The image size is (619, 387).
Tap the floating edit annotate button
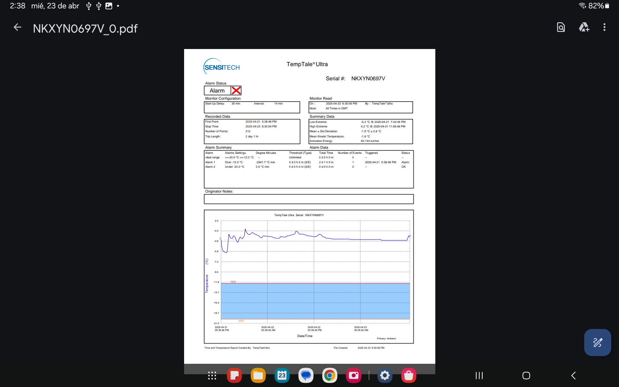pos(597,342)
